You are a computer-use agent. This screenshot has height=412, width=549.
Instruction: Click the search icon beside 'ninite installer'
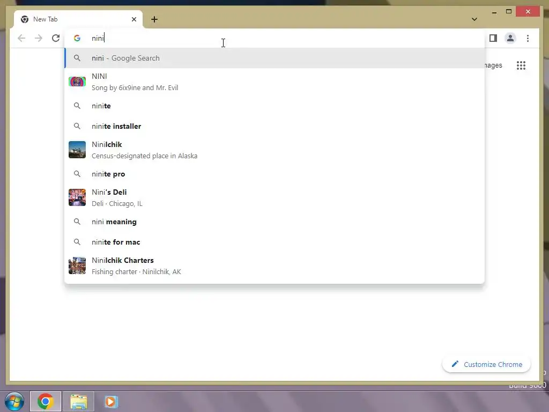(77, 126)
